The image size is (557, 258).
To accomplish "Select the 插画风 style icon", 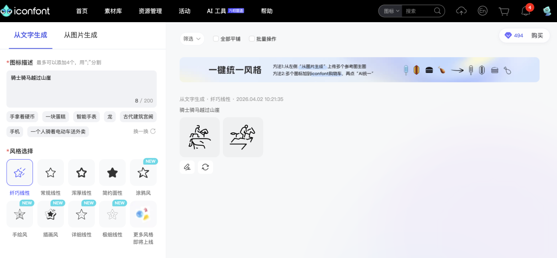I will click(x=51, y=214).
